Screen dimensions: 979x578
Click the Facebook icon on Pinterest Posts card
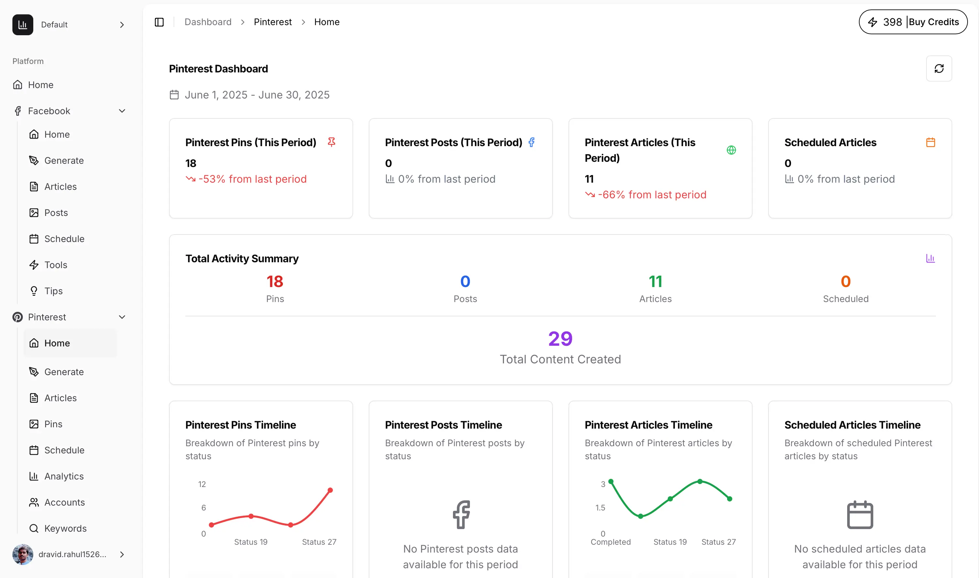pos(531,142)
